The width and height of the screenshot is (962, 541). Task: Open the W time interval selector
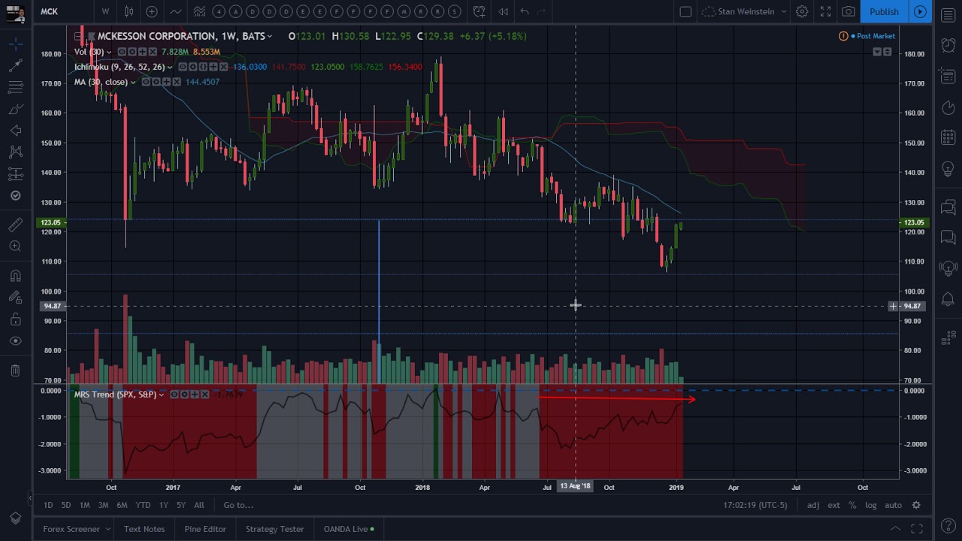click(x=105, y=11)
